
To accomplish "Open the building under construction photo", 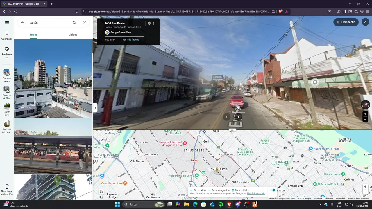I will [53, 187].
